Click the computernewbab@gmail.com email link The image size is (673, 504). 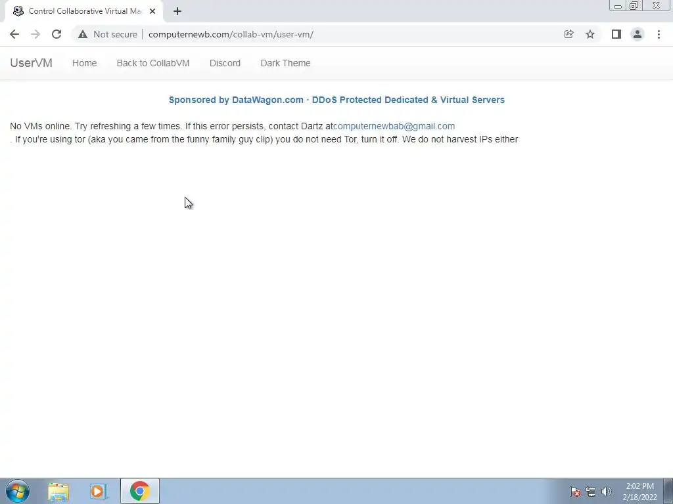coord(394,126)
